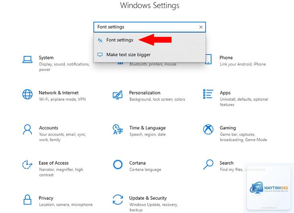This screenshot has height=213, width=294.
Task: Click 'Windows Update, recovery, backup' description
Action: click(153, 207)
